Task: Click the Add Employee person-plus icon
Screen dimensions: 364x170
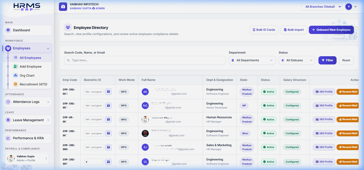Action: (16, 67)
